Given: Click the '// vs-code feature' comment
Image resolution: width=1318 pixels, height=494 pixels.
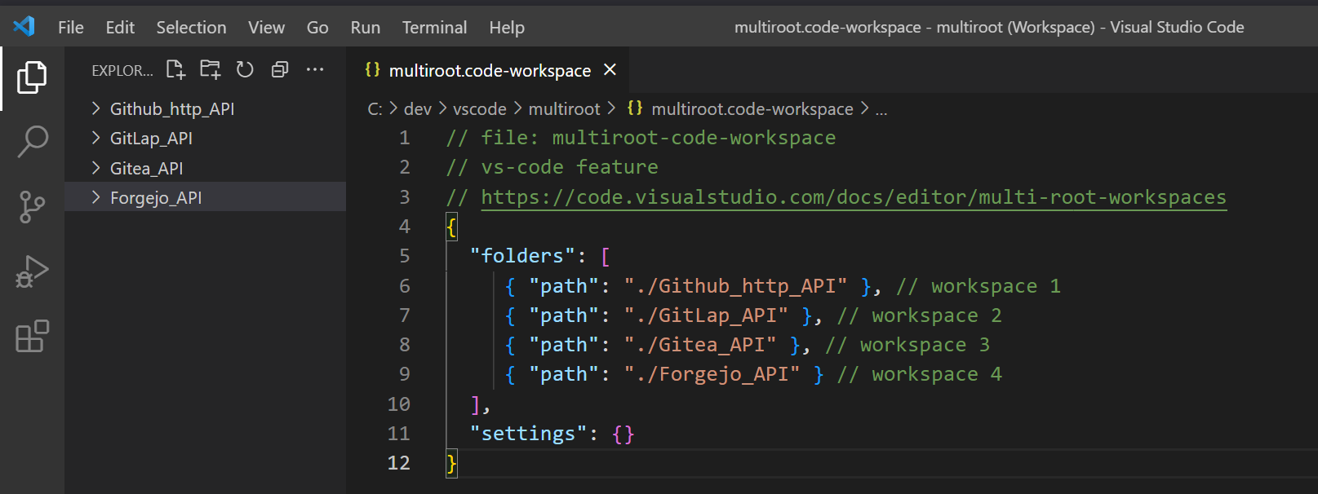Looking at the screenshot, I should [552, 167].
